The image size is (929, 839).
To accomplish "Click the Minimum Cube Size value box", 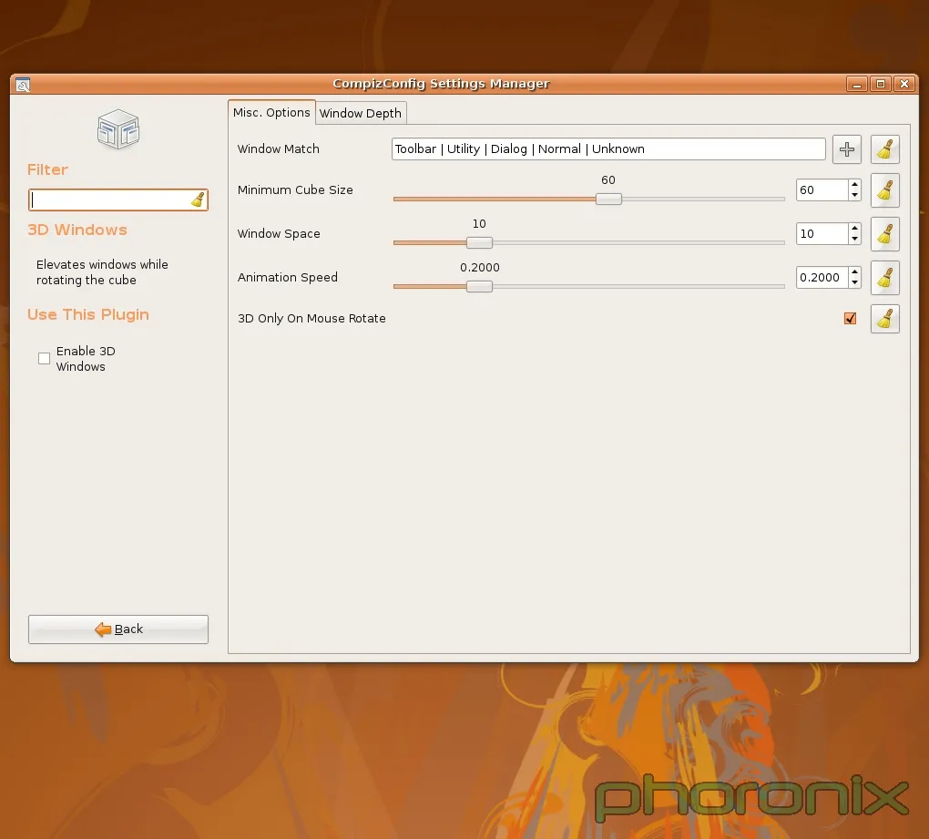I will (x=822, y=190).
